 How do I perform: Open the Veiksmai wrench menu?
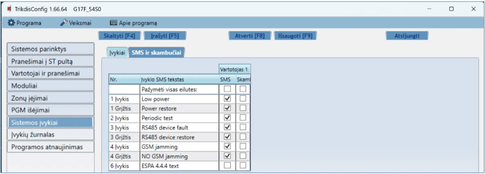click(x=76, y=23)
